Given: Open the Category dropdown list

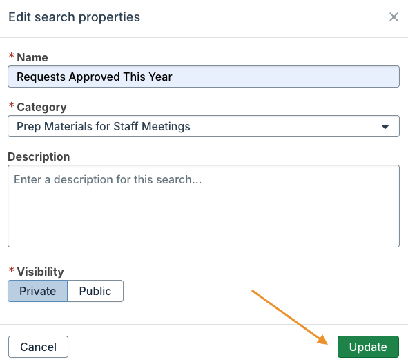Looking at the screenshot, I should [204, 126].
